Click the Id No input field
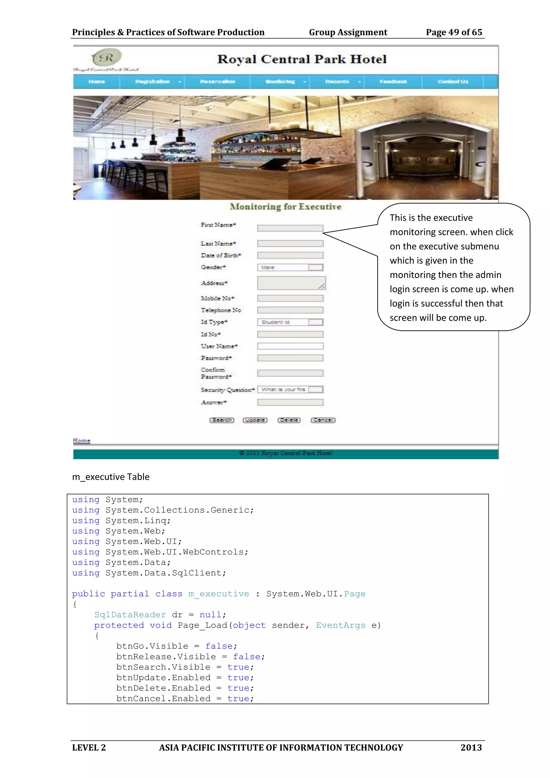This screenshot has height=778, width=550. coord(290,335)
